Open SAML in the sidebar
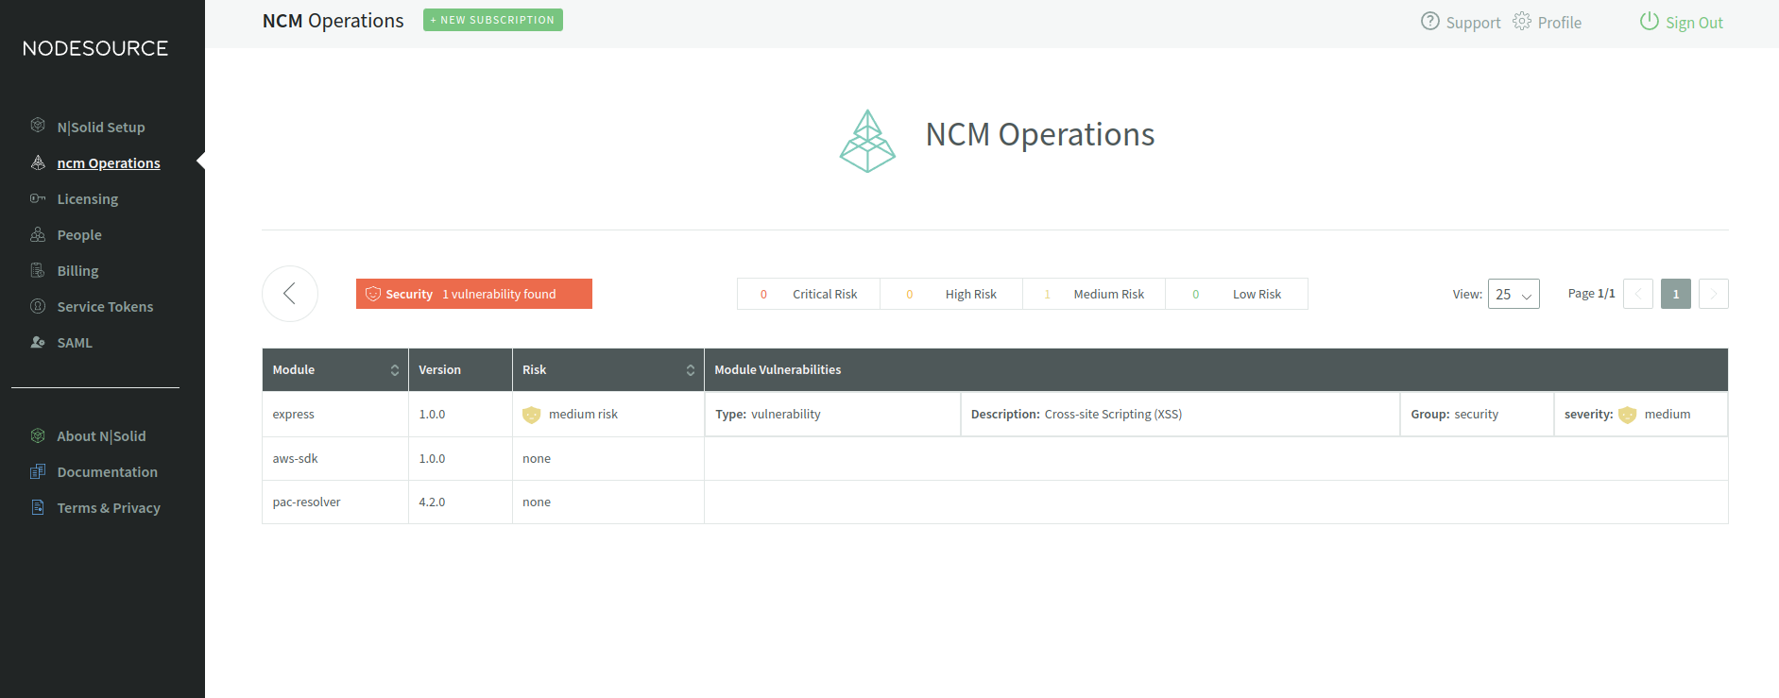 (75, 342)
